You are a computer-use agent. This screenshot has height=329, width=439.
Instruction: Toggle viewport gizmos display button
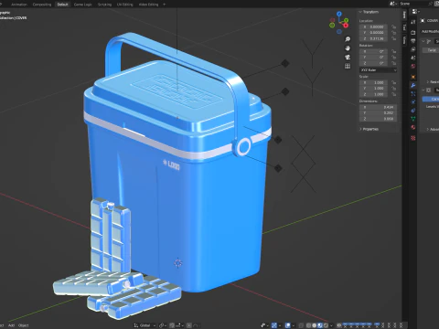pos(274,325)
